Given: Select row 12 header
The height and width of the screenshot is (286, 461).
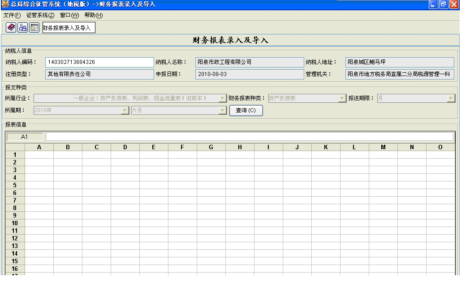Looking at the screenshot, I should click(15, 238).
